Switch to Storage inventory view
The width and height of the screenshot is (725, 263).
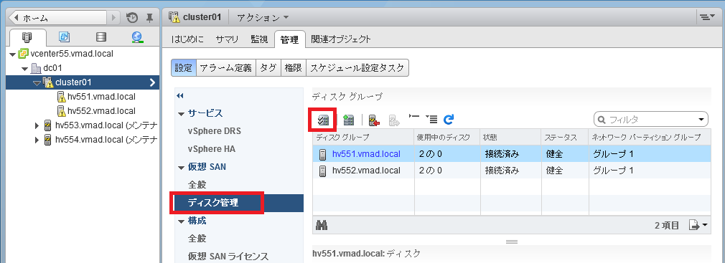(x=100, y=37)
